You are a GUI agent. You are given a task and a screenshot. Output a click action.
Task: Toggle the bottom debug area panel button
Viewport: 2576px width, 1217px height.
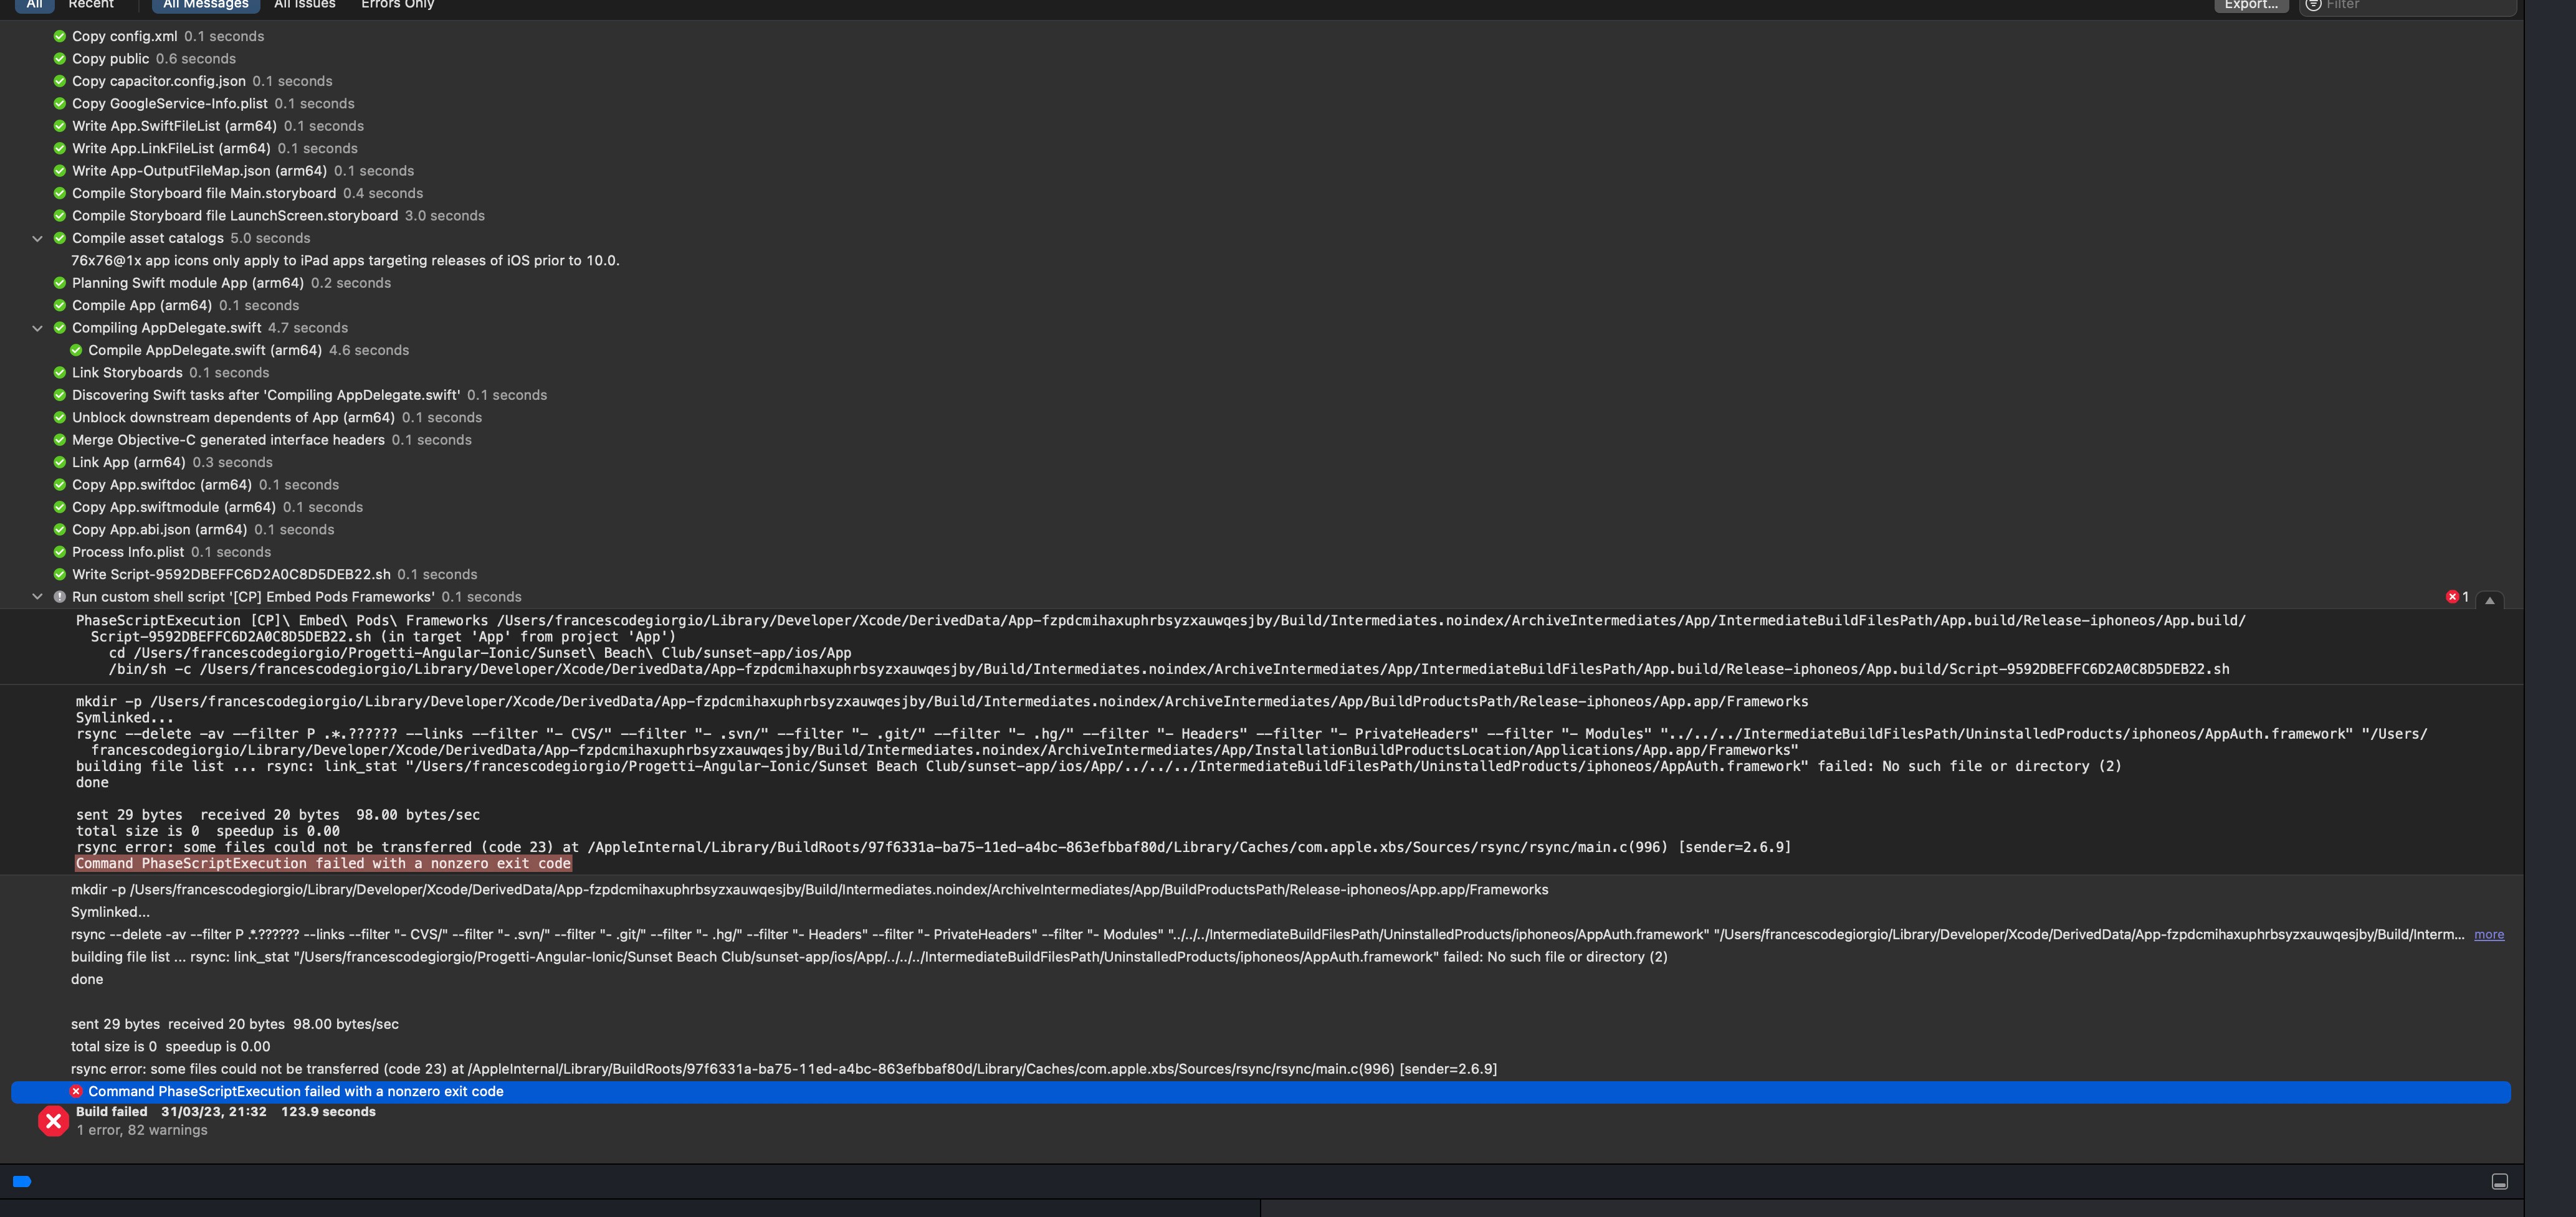(x=2499, y=1181)
